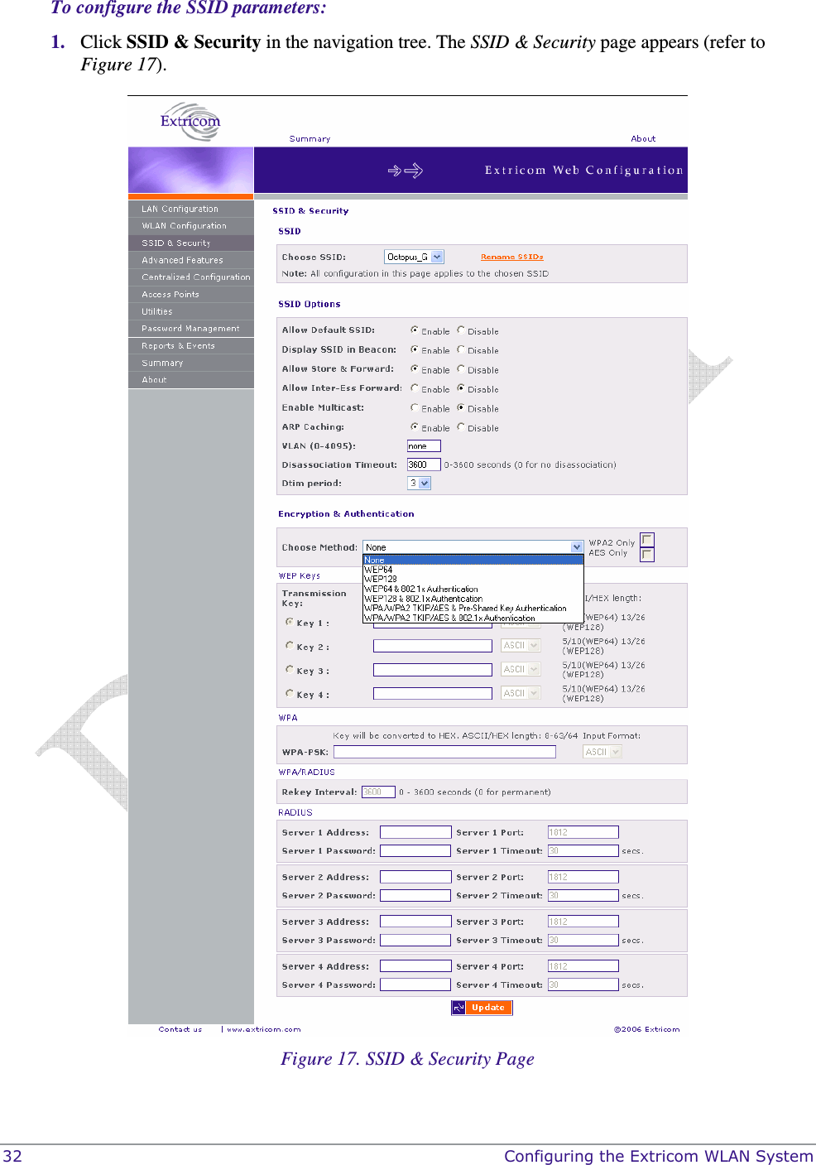
Task: Collapse the Choose Method dropdown arrow
Action: coord(577,546)
